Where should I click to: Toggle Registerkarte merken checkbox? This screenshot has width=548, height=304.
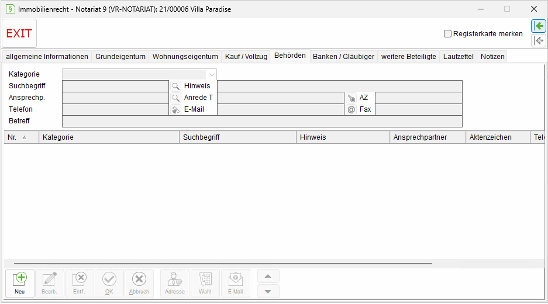point(447,34)
